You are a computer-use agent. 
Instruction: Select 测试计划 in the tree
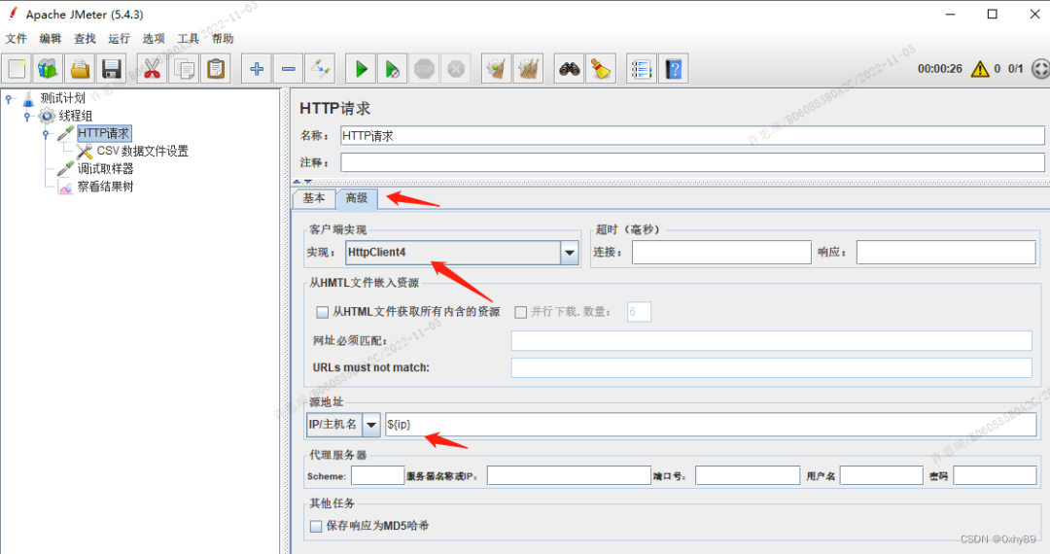point(63,98)
